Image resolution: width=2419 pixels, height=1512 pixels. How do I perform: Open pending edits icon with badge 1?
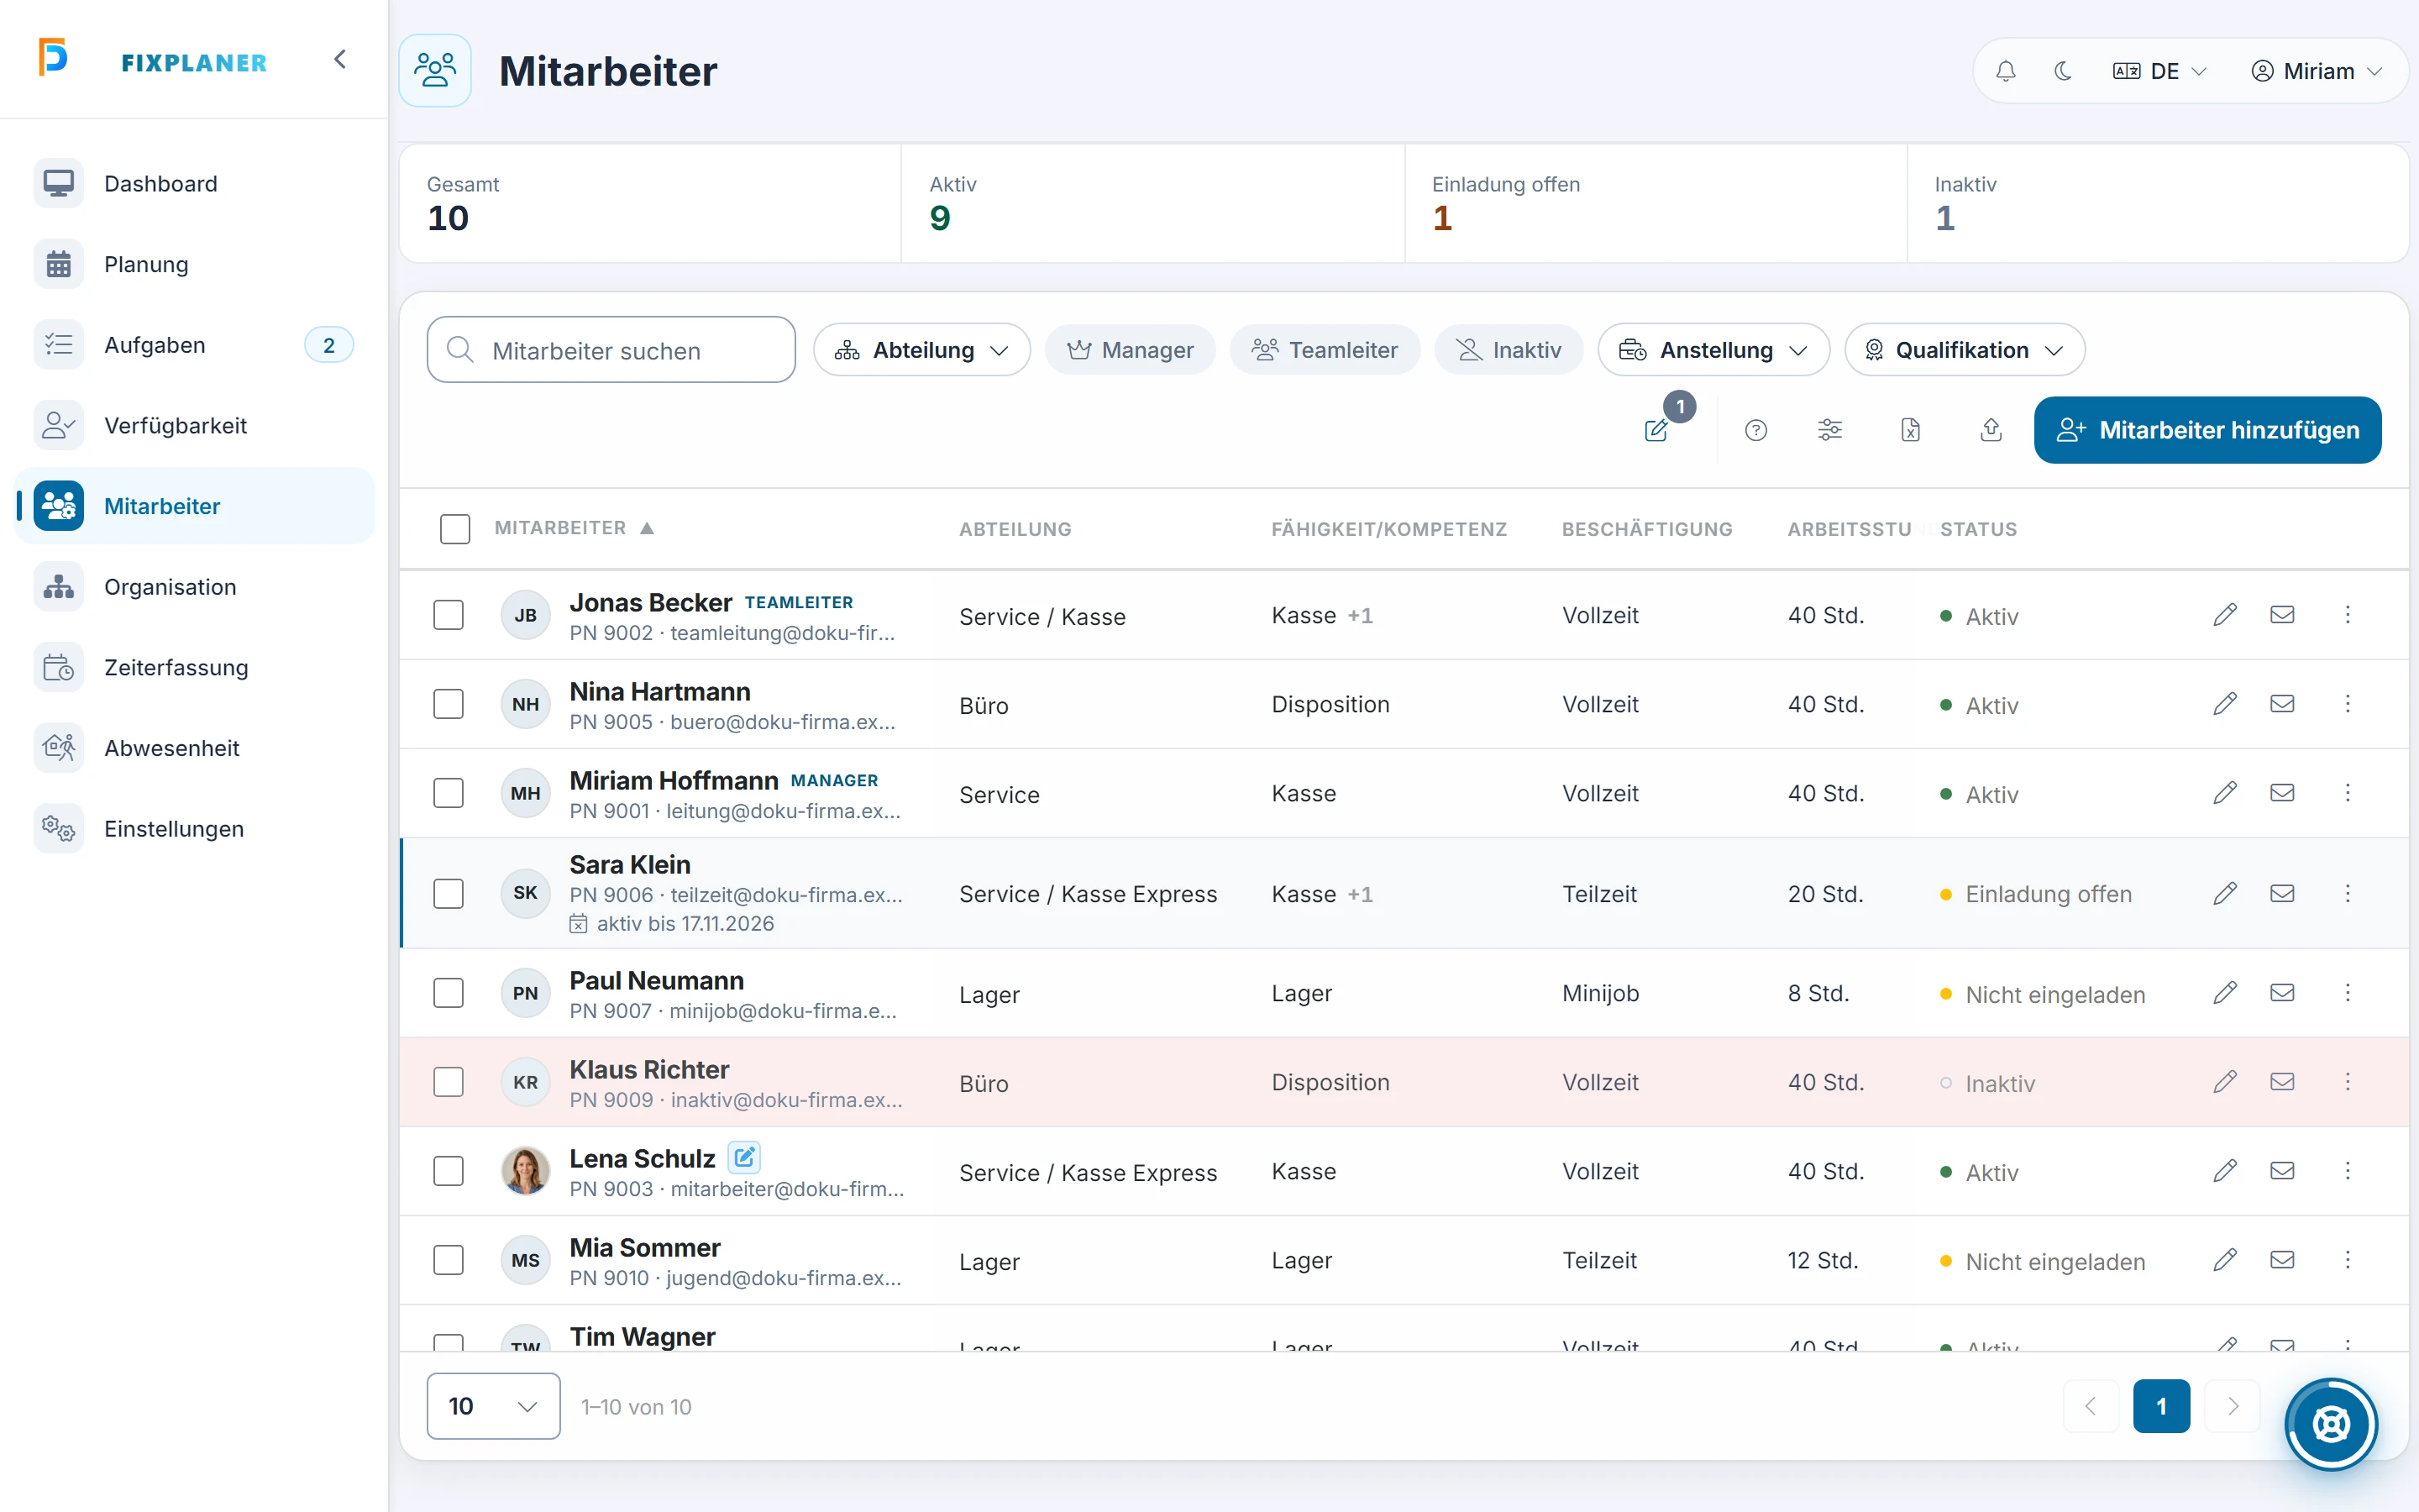pyautogui.click(x=1657, y=430)
